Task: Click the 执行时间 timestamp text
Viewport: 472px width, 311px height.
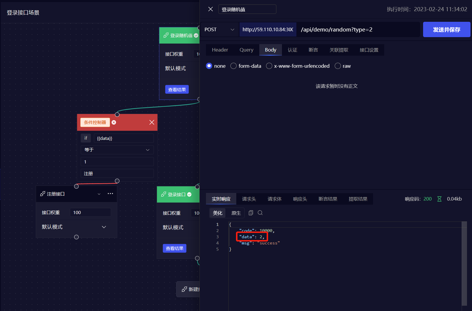Action: click(x=427, y=9)
